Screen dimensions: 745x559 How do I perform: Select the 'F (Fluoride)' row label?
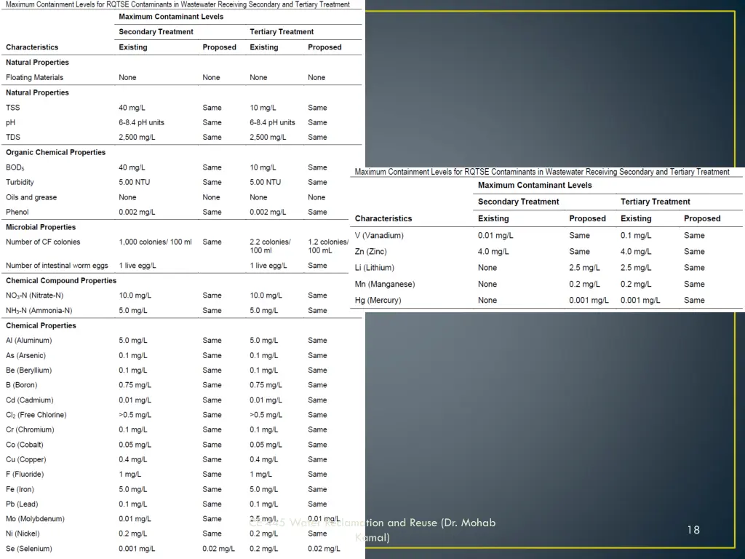point(25,475)
